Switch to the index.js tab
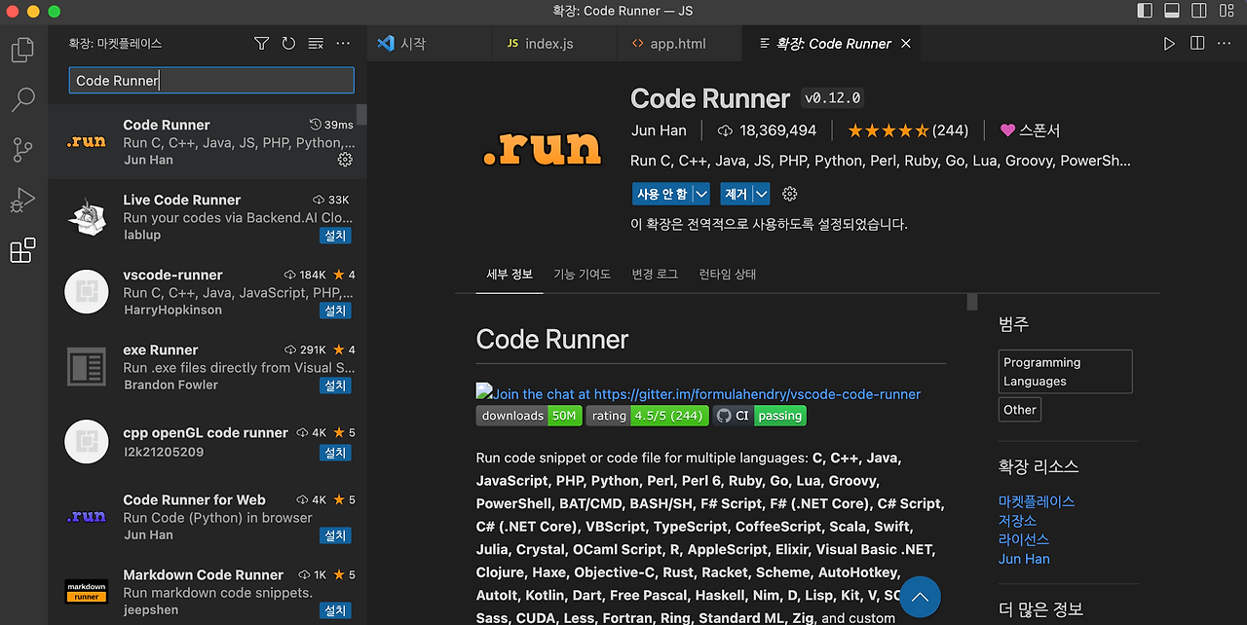The width and height of the screenshot is (1247, 625). (x=554, y=44)
